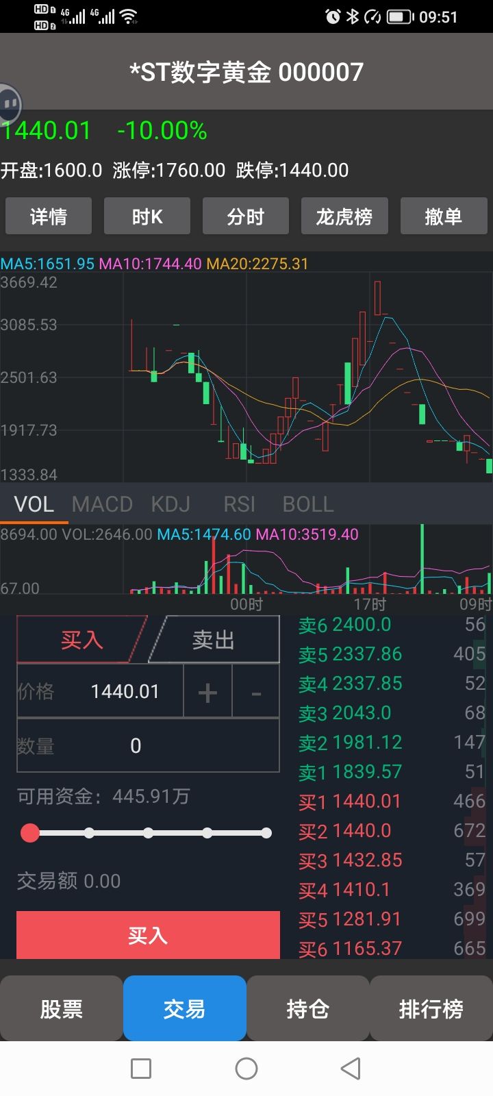Select buy order 买4 at 1410.1
Screen dimensions: 493x1096
point(392,890)
